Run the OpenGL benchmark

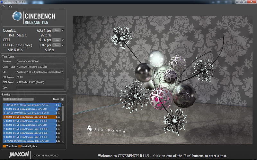[57, 30]
